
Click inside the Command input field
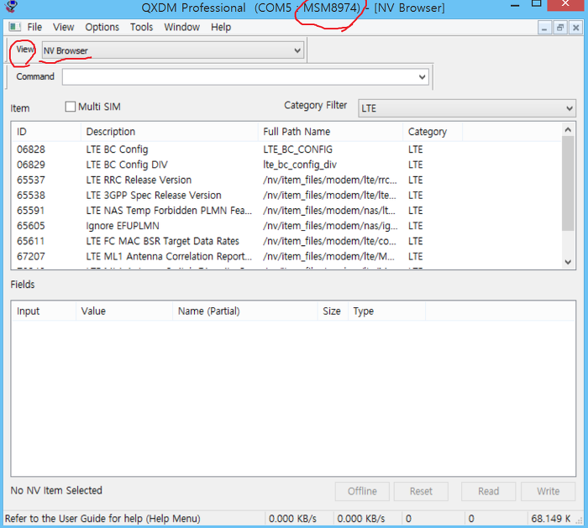pyautogui.click(x=239, y=77)
